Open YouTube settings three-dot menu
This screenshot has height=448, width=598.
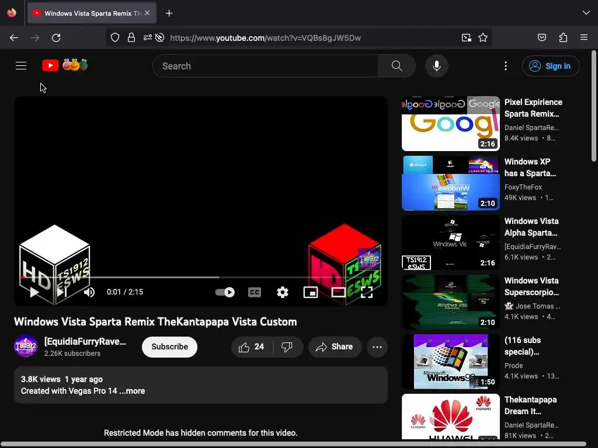pyautogui.click(x=506, y=66)
